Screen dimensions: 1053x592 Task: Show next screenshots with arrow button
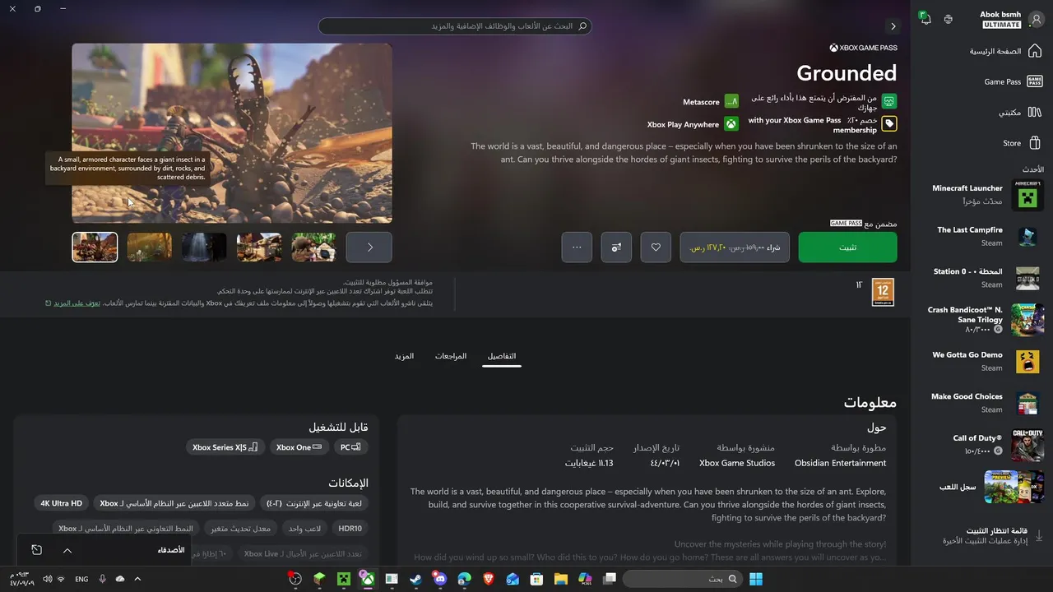tap(369, 247)
